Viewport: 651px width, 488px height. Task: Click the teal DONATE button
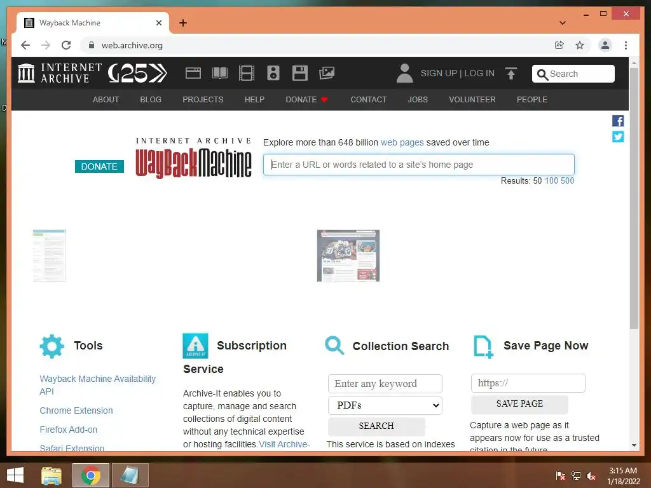click(x=99, y=166)
